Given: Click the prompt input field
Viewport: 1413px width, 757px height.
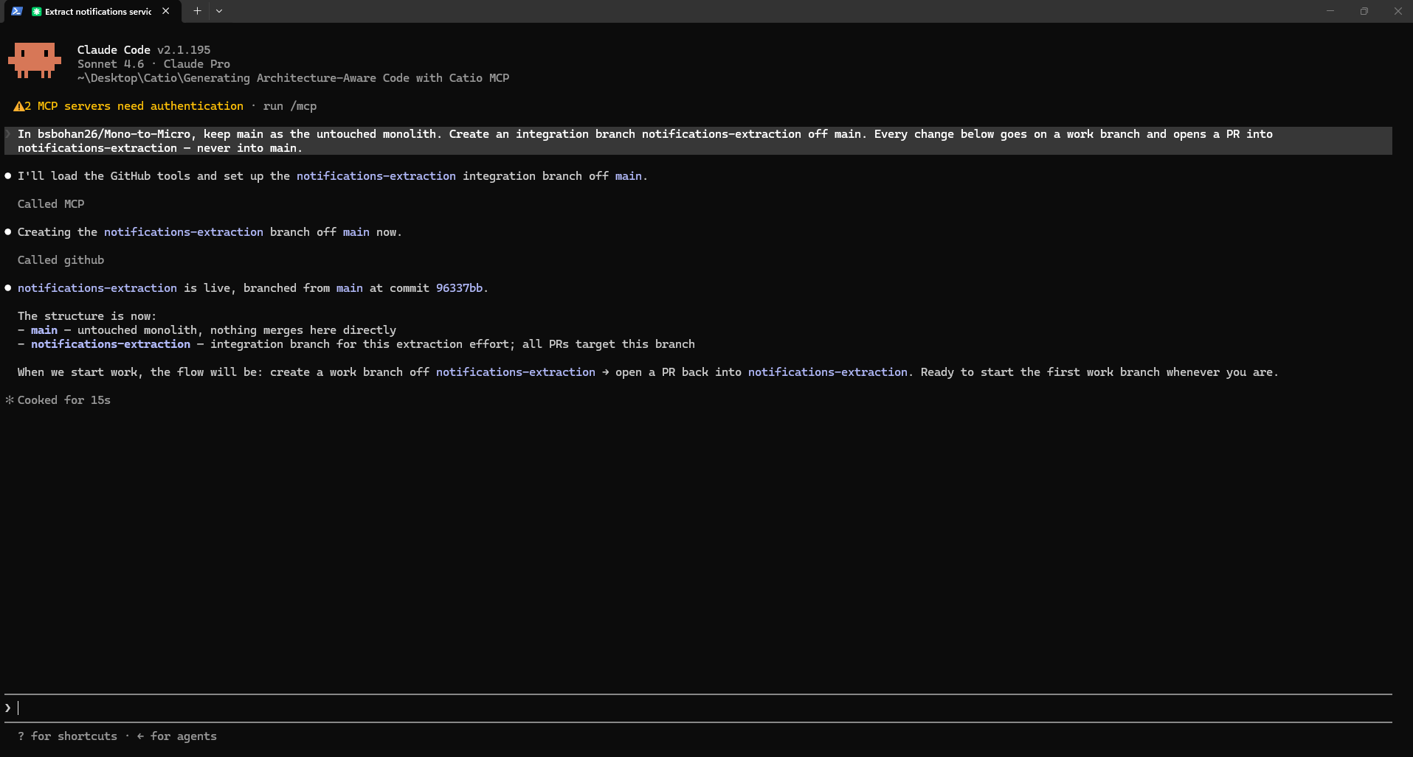Looking at the screenshot, I should (698, 708).
